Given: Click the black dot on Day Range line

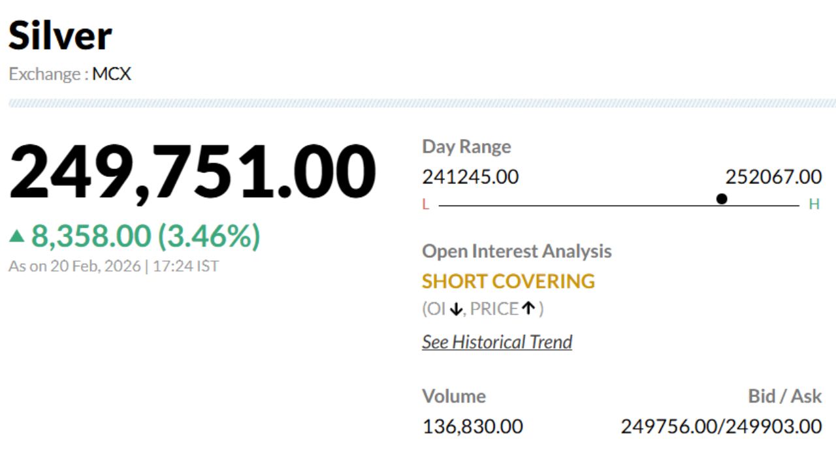Looking at the screenshot, I should [722, 198].
